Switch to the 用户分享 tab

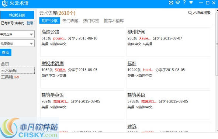(x=50, y=21)
